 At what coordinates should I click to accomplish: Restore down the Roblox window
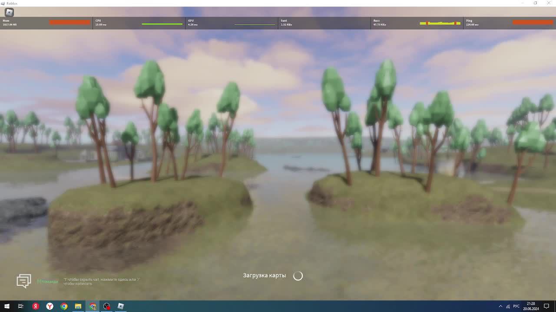[x=536, y=3]
